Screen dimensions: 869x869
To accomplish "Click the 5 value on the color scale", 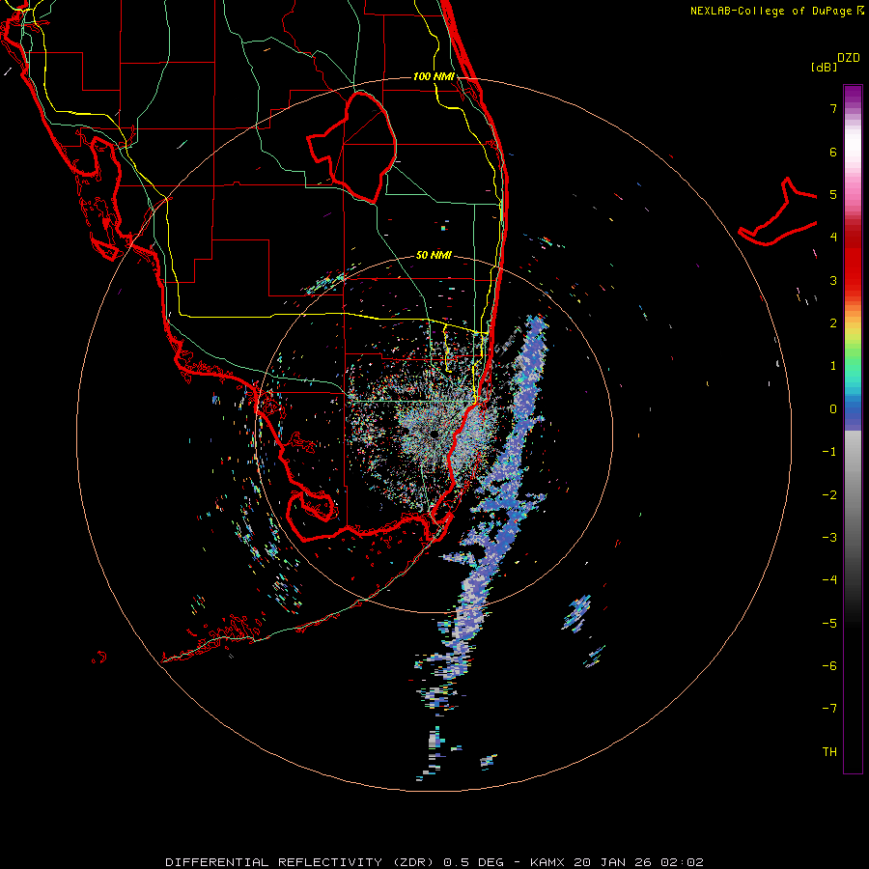I will pos(833,194).
